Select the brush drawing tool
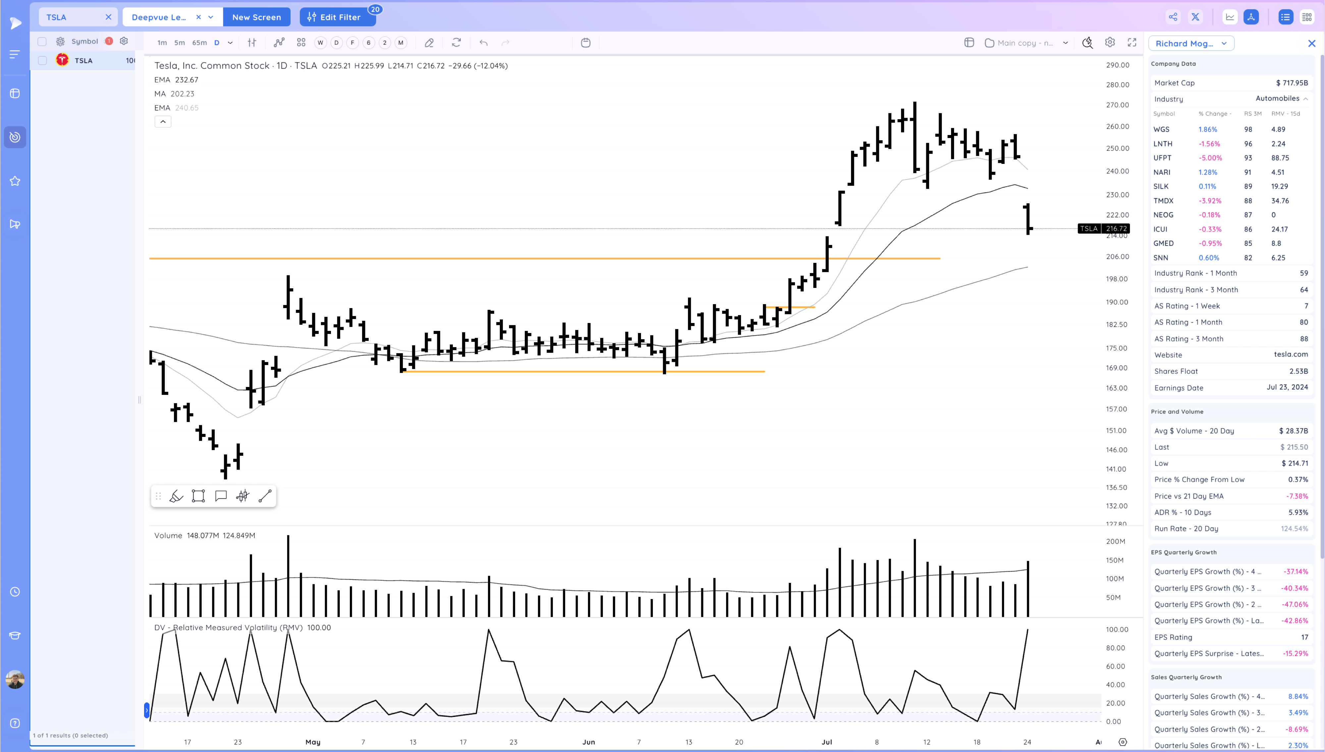 [176, 496]
